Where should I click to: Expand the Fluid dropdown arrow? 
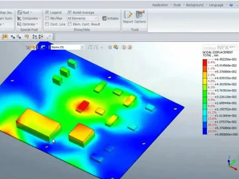tap(31, 12)
